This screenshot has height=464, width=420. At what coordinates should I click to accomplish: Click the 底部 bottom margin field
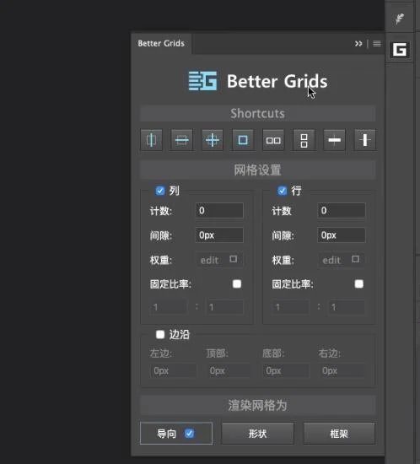[x=285, y=370]
